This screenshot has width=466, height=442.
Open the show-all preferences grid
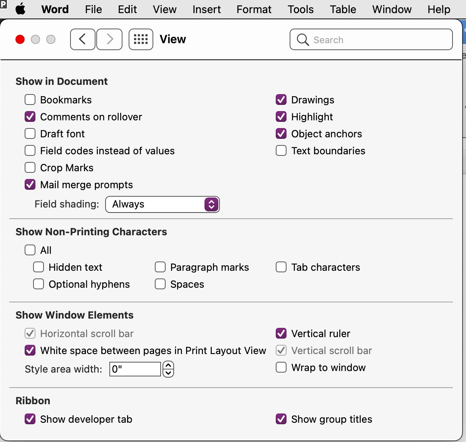pos(141,39)
